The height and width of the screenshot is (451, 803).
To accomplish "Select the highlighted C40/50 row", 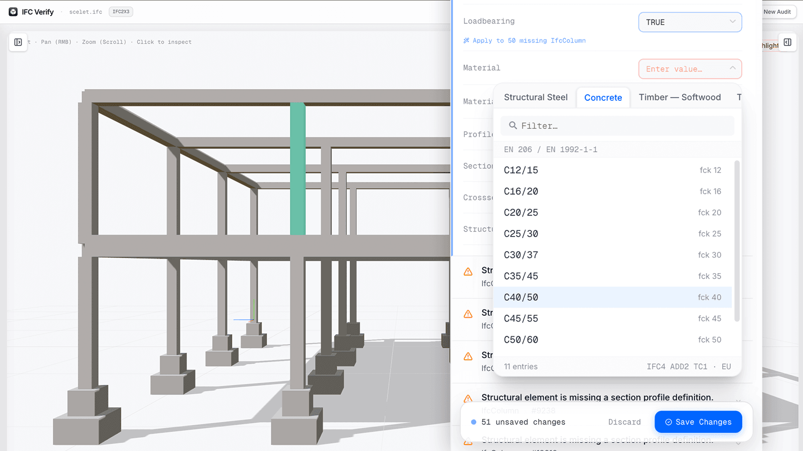I will point(612,297).
